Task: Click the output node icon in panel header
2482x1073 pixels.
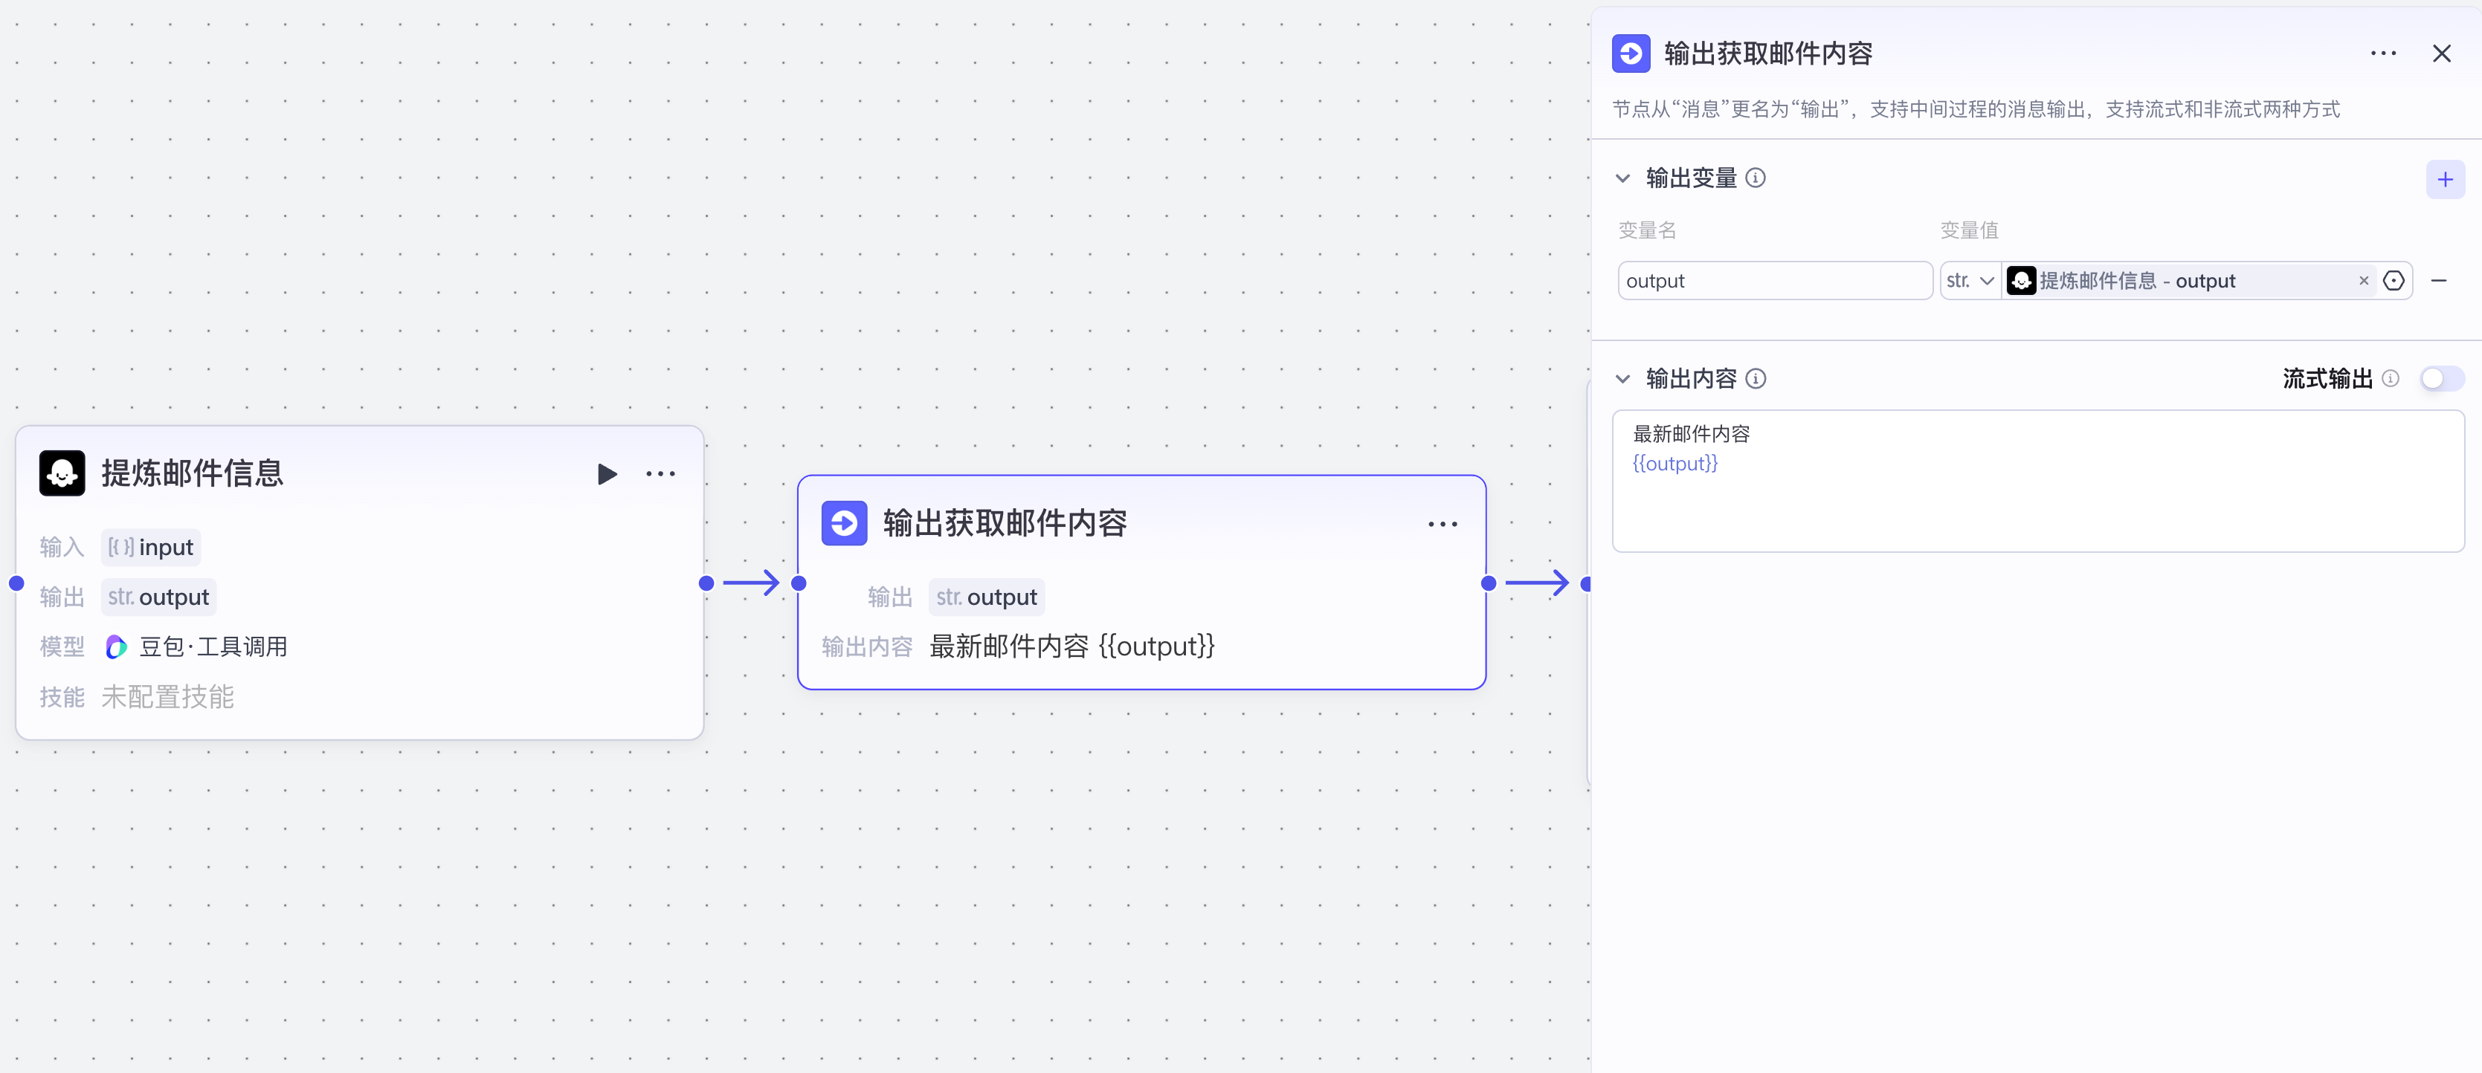Action: [x=1631, y=53]
